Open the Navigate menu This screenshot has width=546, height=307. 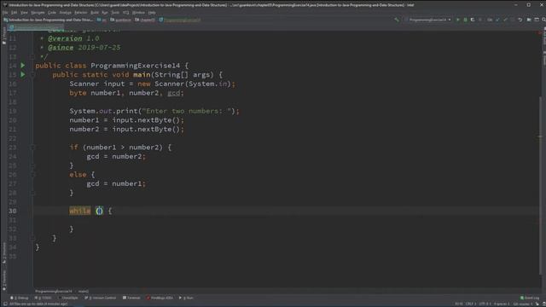(38, 13)
